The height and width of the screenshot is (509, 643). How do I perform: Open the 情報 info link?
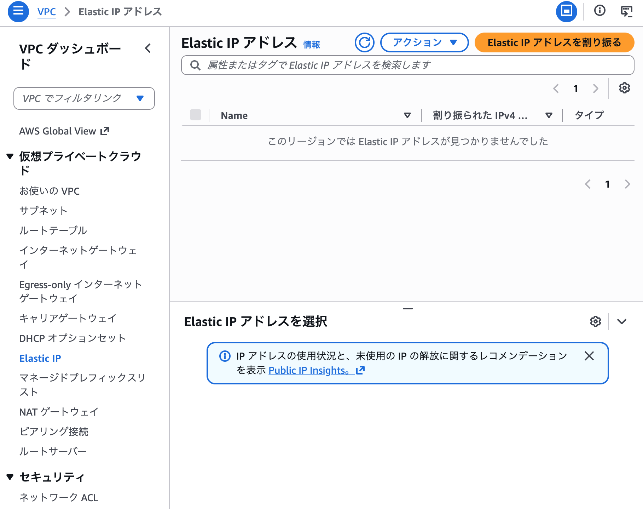coord(312,45)
